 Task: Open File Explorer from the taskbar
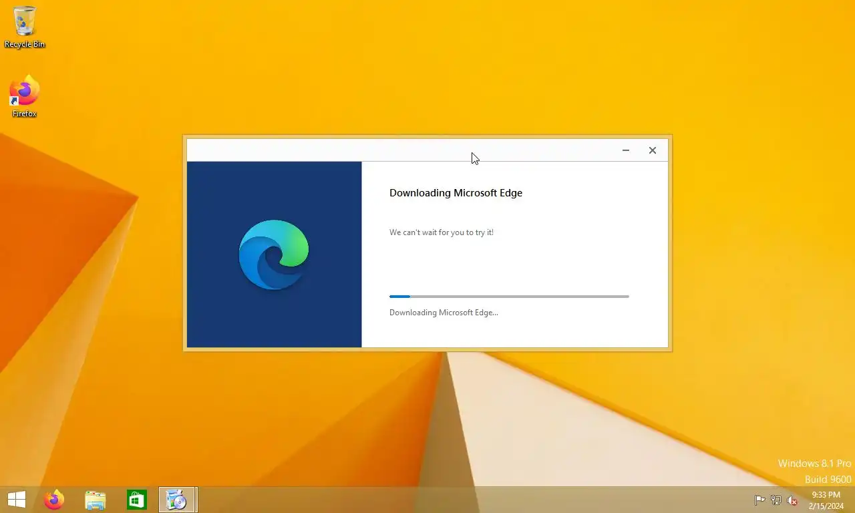(x=96, y=500)
